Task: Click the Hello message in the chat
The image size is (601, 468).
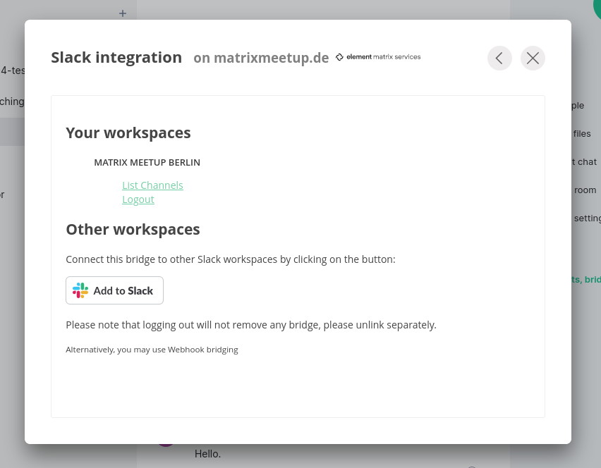Action: pyautogui.click(x=207, y=453)
